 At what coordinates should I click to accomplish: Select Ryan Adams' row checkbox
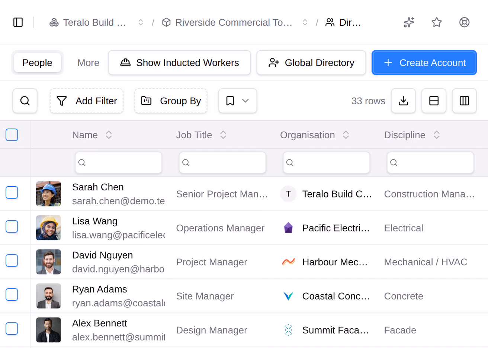[12, 294]
